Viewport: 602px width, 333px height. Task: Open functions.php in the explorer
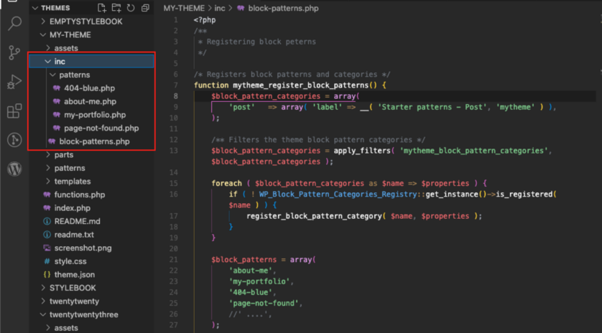pyautogui.click(x=79, y=194)
